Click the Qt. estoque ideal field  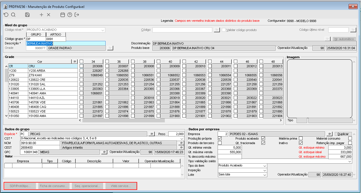tap(340, 152)
